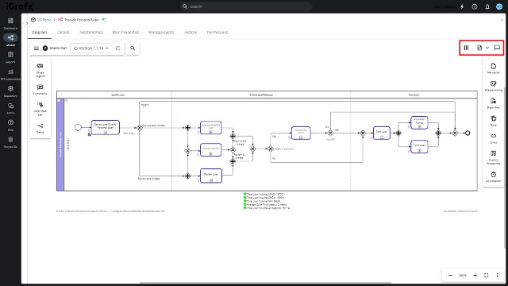Open the Admin section in sidebar
This screenshot has width=508, height=286.
10,108
